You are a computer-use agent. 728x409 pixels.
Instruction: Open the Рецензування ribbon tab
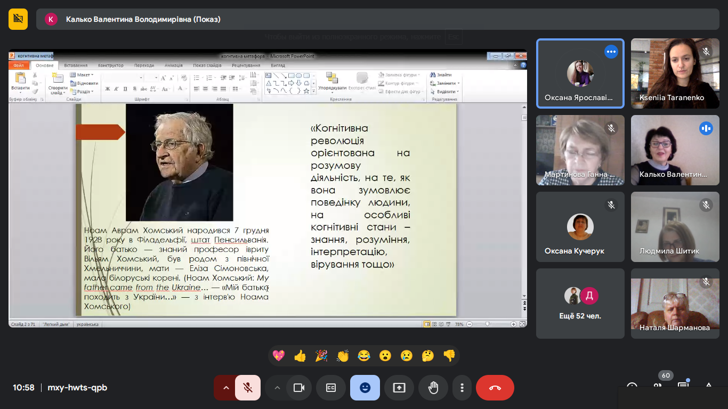(x=246, y=66)
